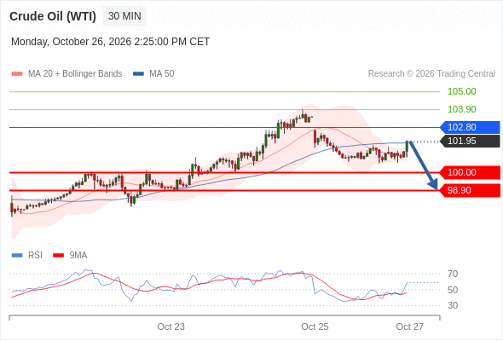Click the MA 50 legend label
The image size is (503, 341).
(x=162, y=74)
